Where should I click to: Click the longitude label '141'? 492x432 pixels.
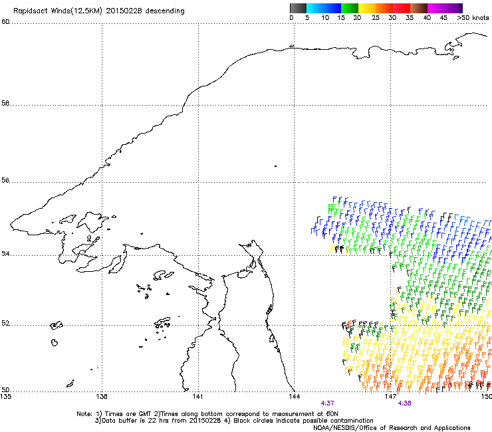point(197,396)
